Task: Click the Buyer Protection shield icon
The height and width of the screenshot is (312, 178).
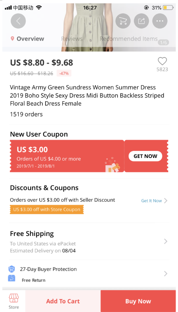Action: pyautogui.click(x=12, y=269)
